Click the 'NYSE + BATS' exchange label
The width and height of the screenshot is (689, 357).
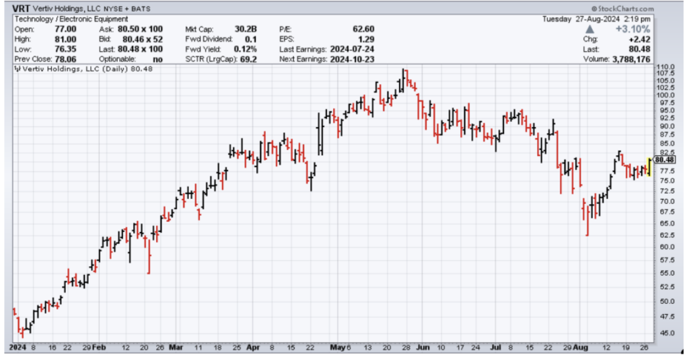click(126, 9)
